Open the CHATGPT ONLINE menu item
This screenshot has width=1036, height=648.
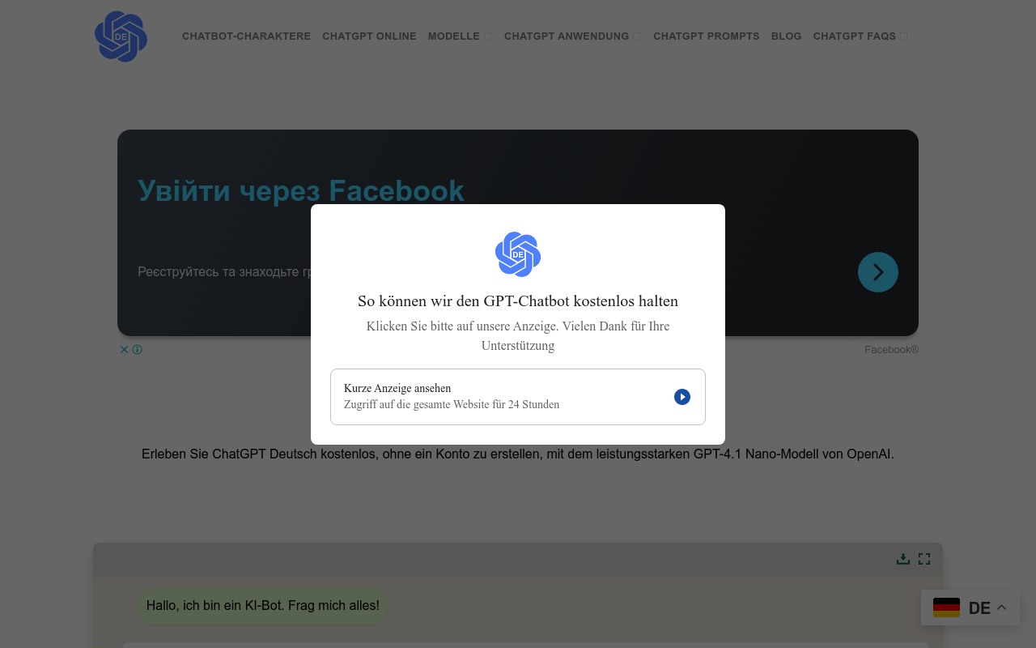(x=369, y=36)
